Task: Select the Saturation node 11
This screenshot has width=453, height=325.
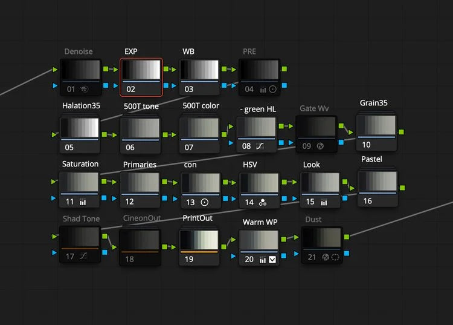Action: 80,189
